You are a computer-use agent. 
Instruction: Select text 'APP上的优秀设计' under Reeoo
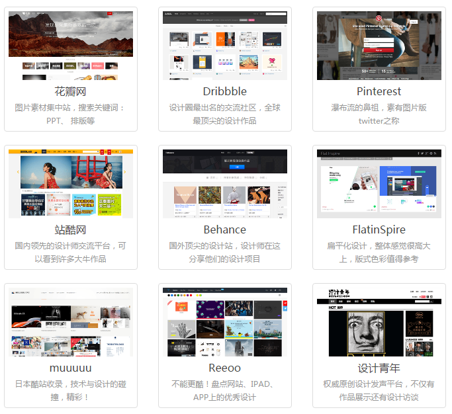click(x=225, y=397)
